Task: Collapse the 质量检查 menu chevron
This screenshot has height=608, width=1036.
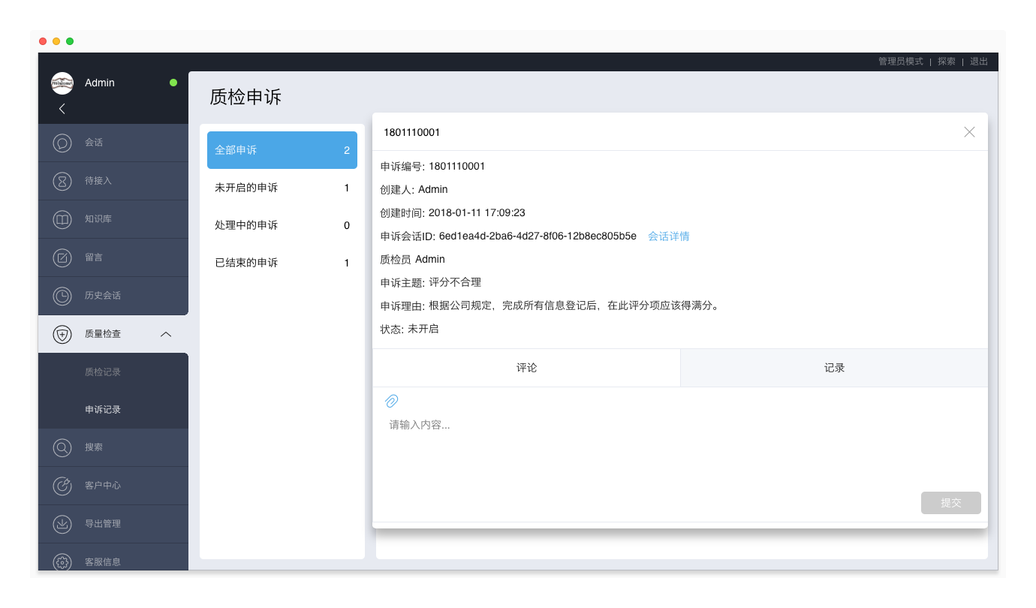Action: pyautogui.click(x=166, y=334)
